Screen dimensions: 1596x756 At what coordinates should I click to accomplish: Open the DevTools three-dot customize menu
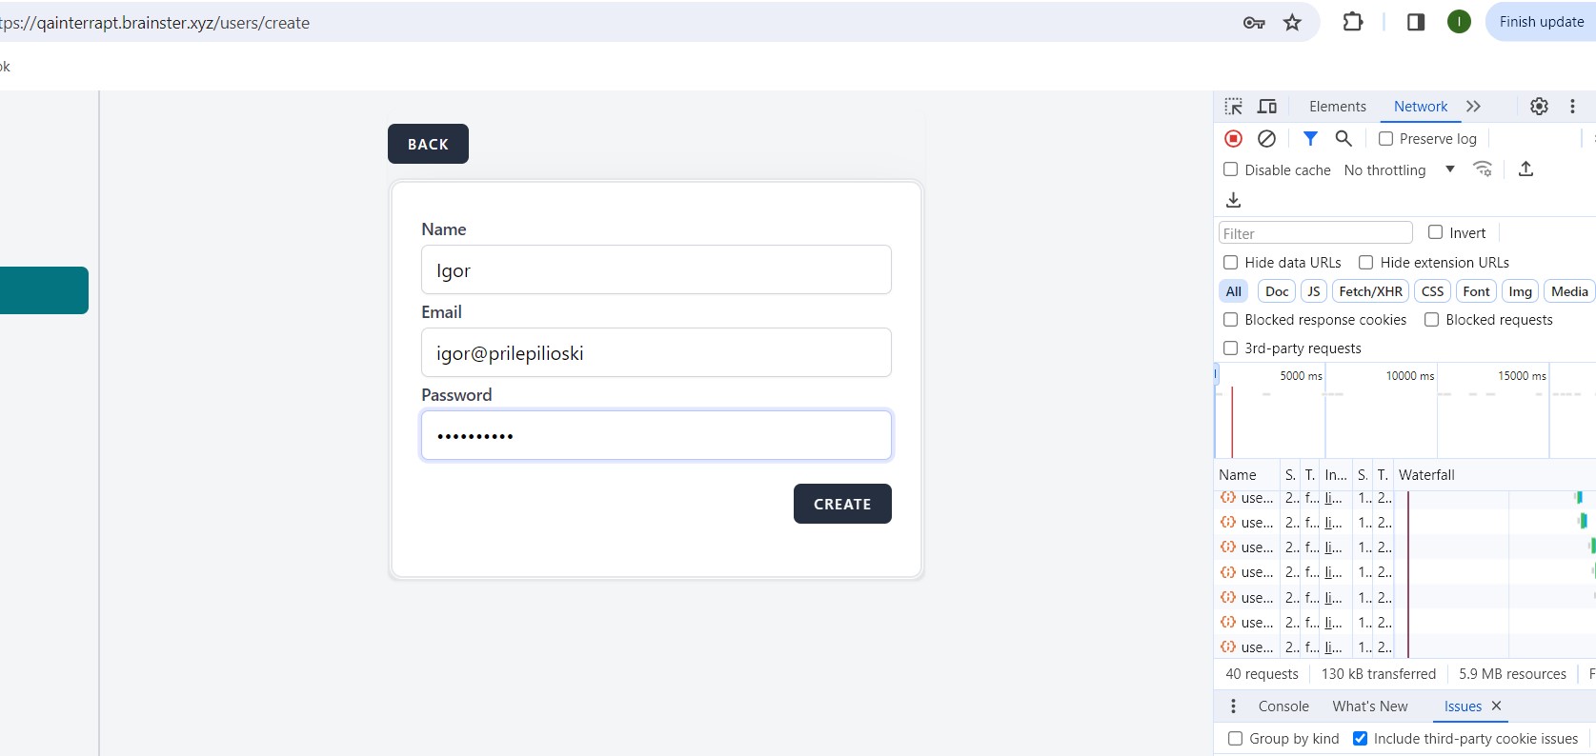click(x=1572, y=107)
